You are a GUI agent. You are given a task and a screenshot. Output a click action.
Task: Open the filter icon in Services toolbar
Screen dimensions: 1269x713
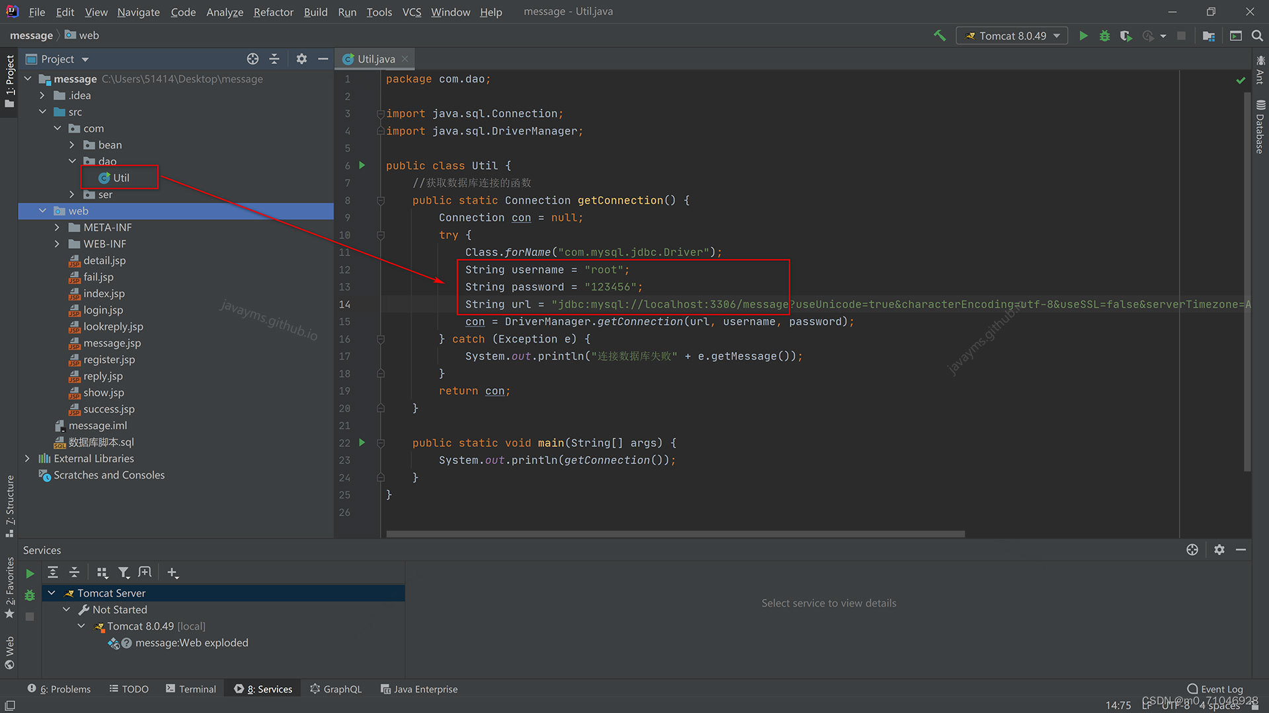124,572
